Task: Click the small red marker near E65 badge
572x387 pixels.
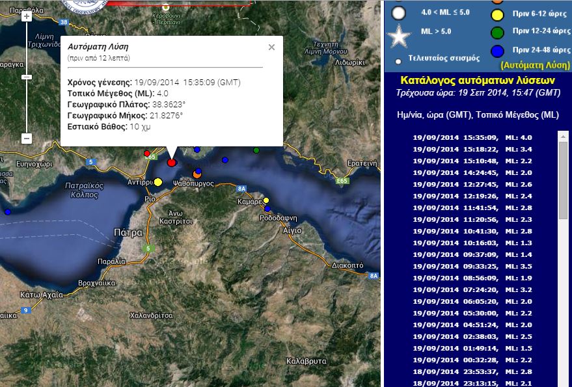Action: (146, 153)
